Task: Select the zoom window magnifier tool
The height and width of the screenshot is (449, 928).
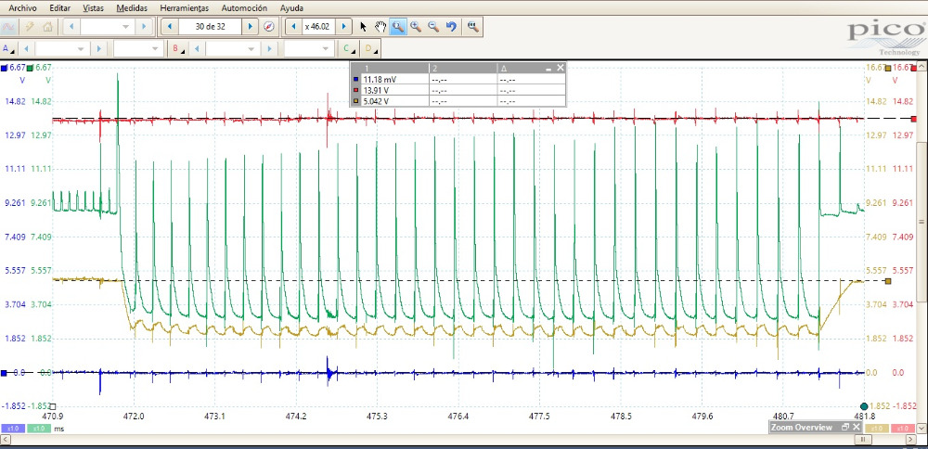Action: [397, 27]
